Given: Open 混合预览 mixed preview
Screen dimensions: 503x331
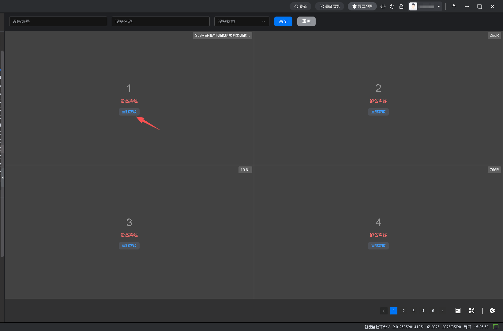Looking at the screenshot, I should (x=330, y=6).
